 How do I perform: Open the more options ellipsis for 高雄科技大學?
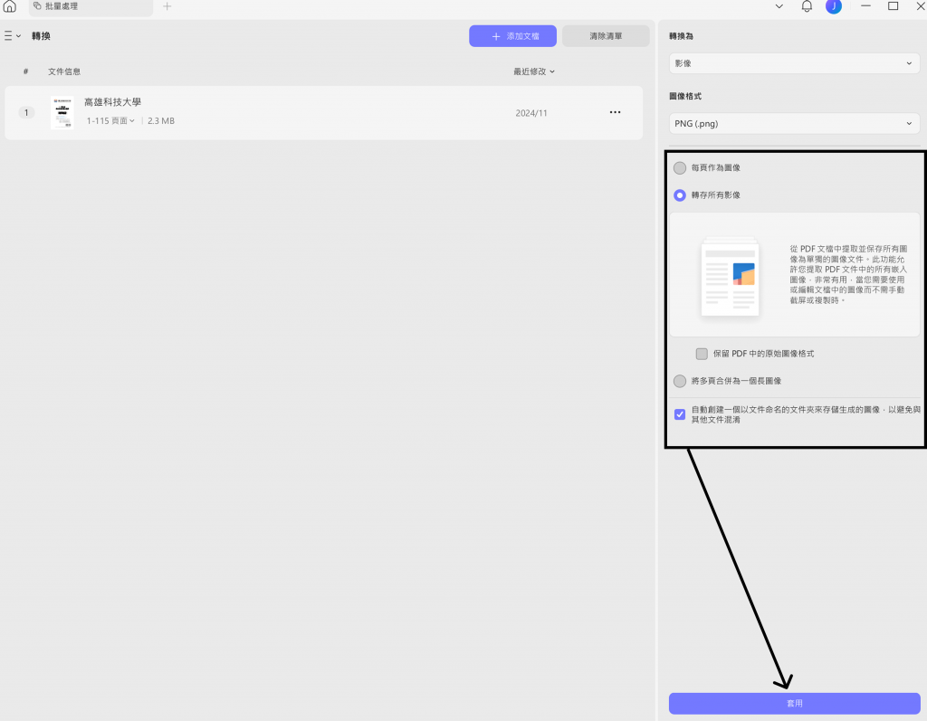click(615, 112)
